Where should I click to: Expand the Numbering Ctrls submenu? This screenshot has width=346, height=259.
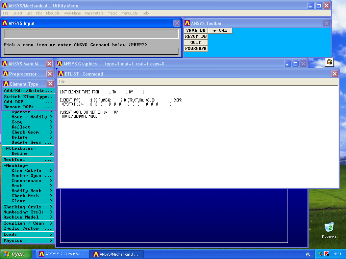click(x=28, y=212)
